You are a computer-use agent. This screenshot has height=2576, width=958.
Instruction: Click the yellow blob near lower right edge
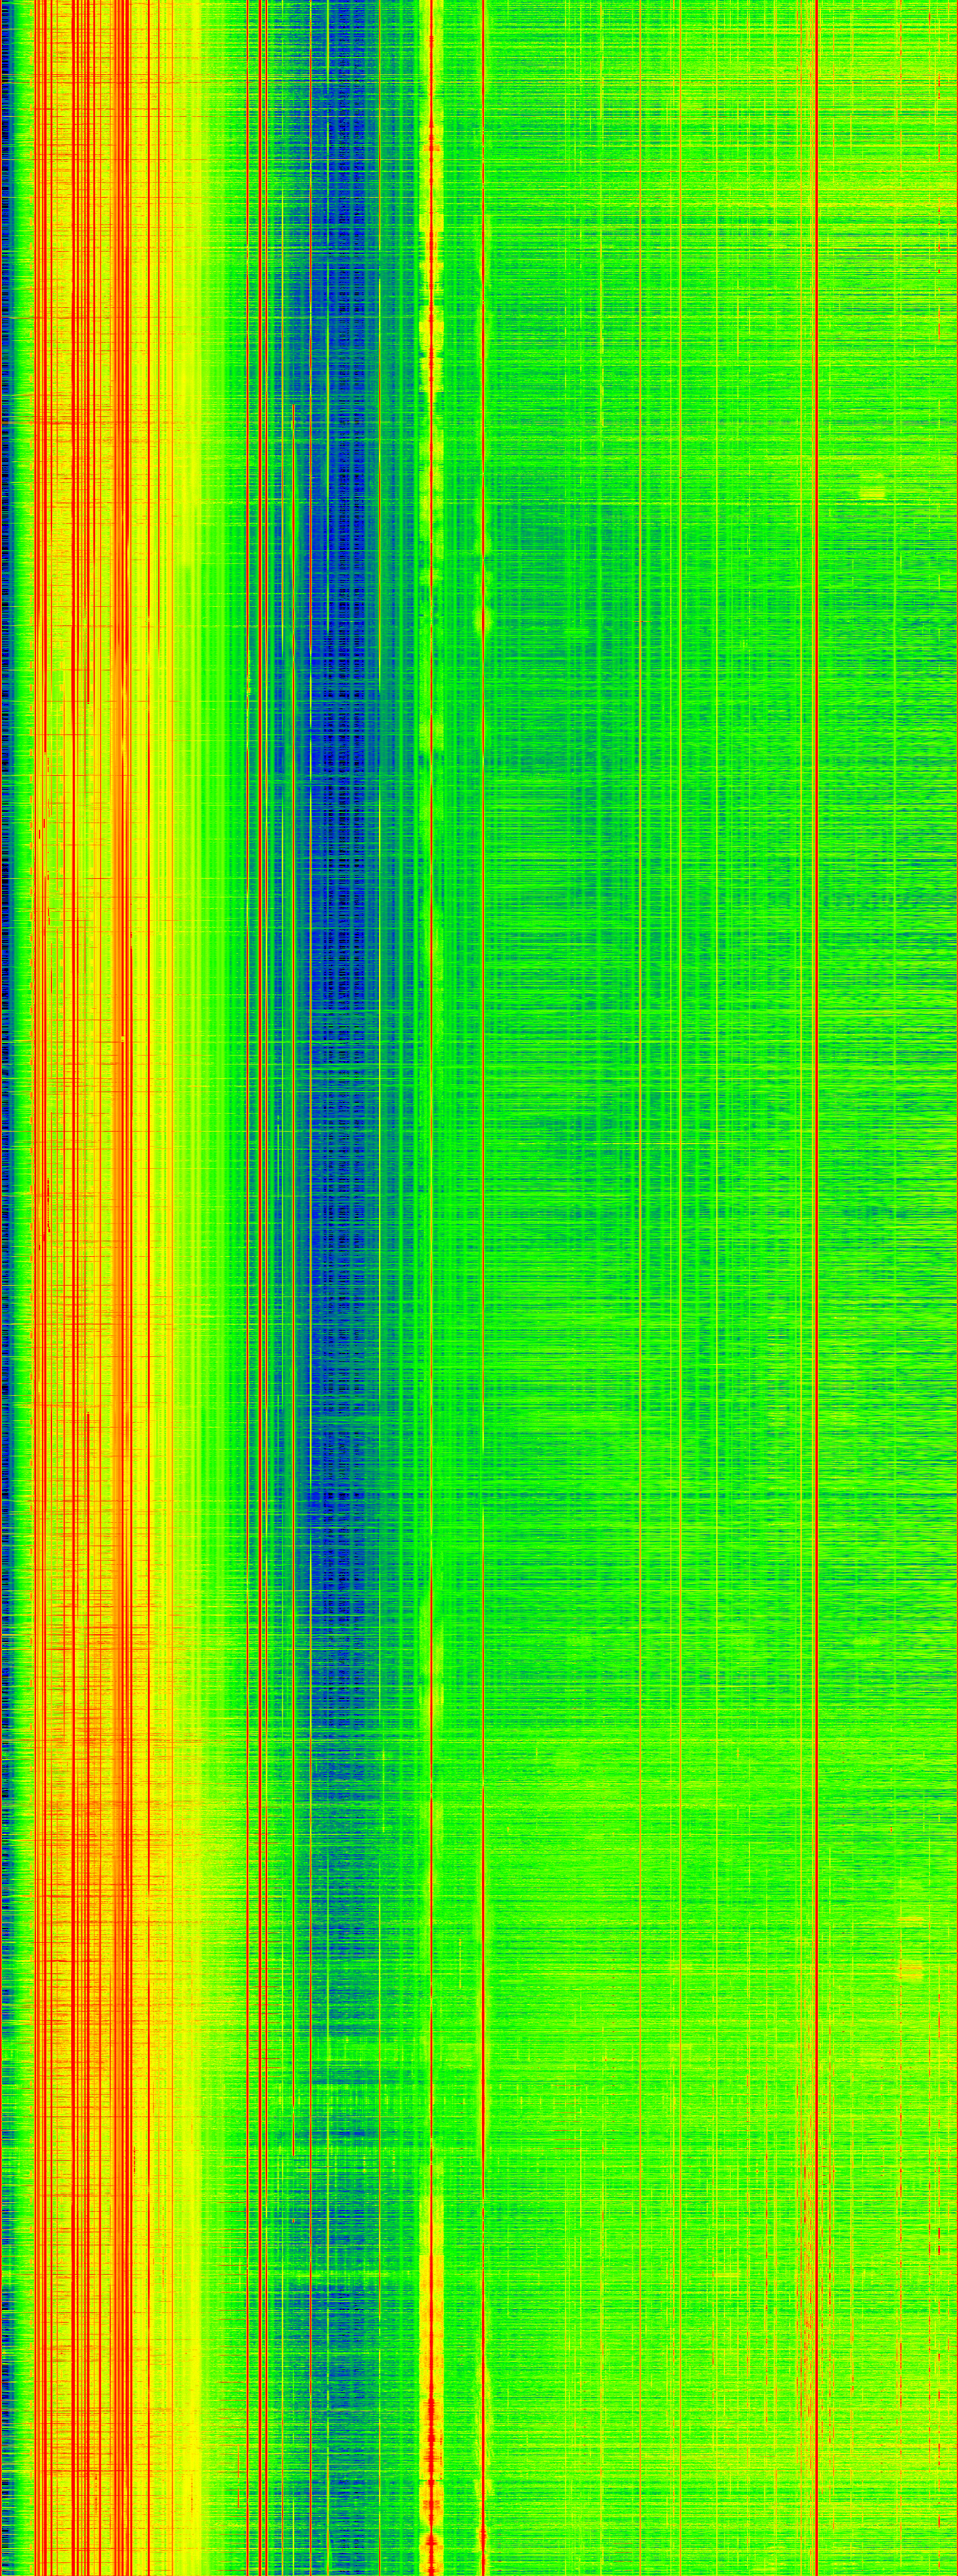tap(910, 1970)
